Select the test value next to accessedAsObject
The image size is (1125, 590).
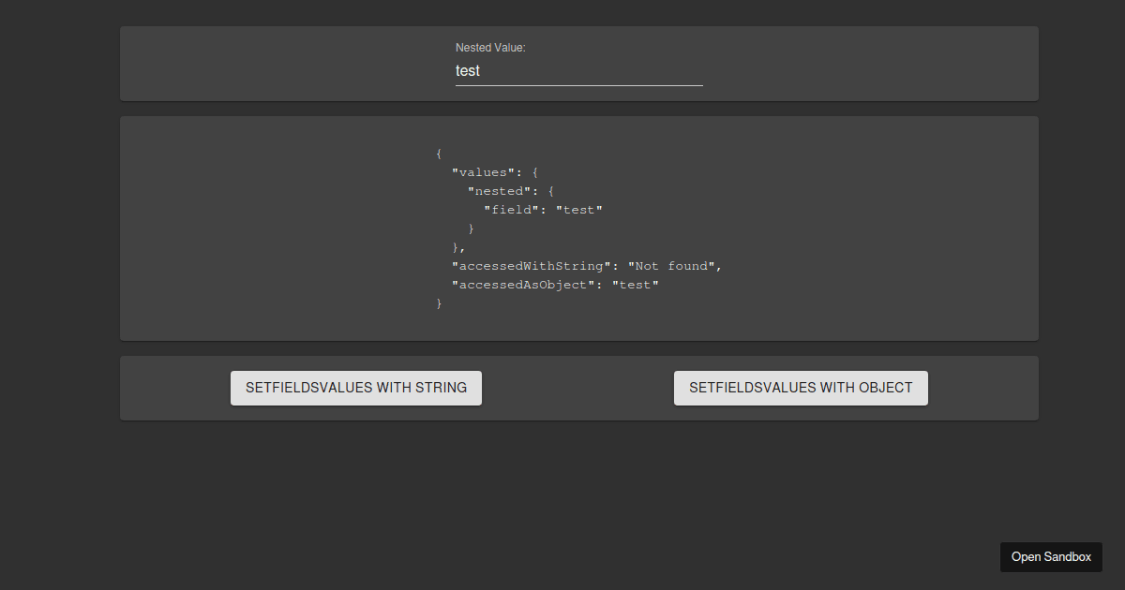click(x=636, y=284)
